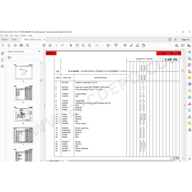This screenshot has width=192, height=192.
Task: Open the More Tools wrench icon
Action: tap(190, 129)
